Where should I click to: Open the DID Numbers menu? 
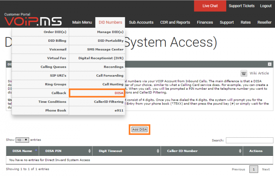[110, 22]
